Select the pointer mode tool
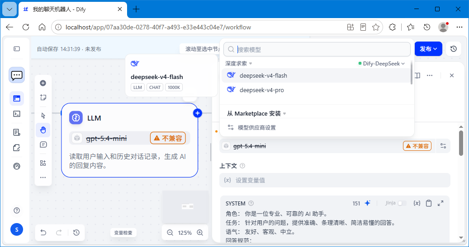The height and width of the screenshot is (247, 469). click(x=43, y=116)
